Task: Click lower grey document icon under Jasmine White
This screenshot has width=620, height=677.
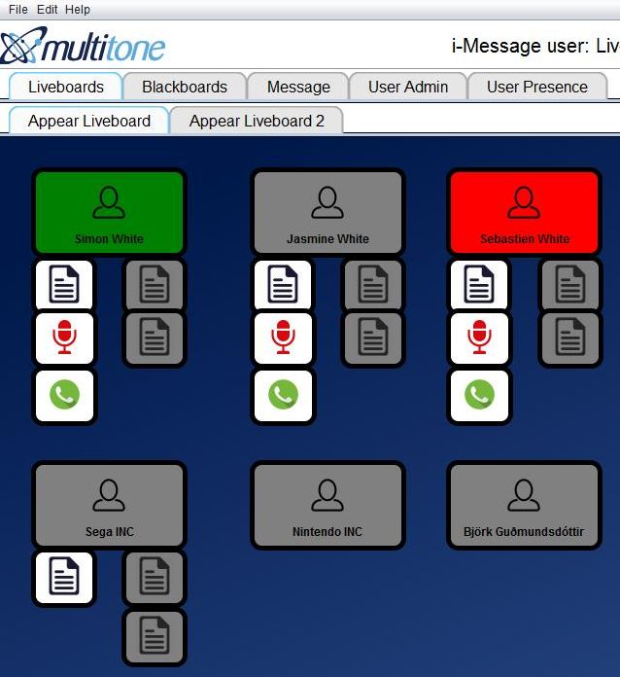Action: click(x=373, y=338)
